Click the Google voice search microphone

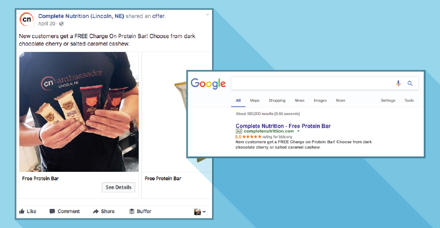398,83
